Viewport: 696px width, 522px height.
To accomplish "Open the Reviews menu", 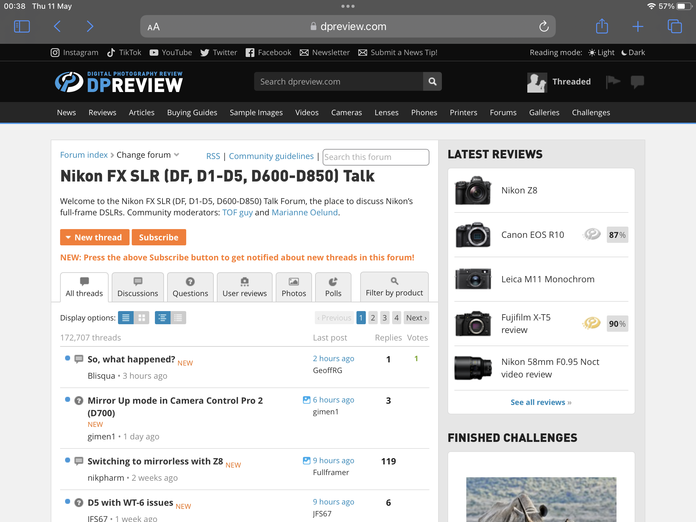I will tap(102, 113).
